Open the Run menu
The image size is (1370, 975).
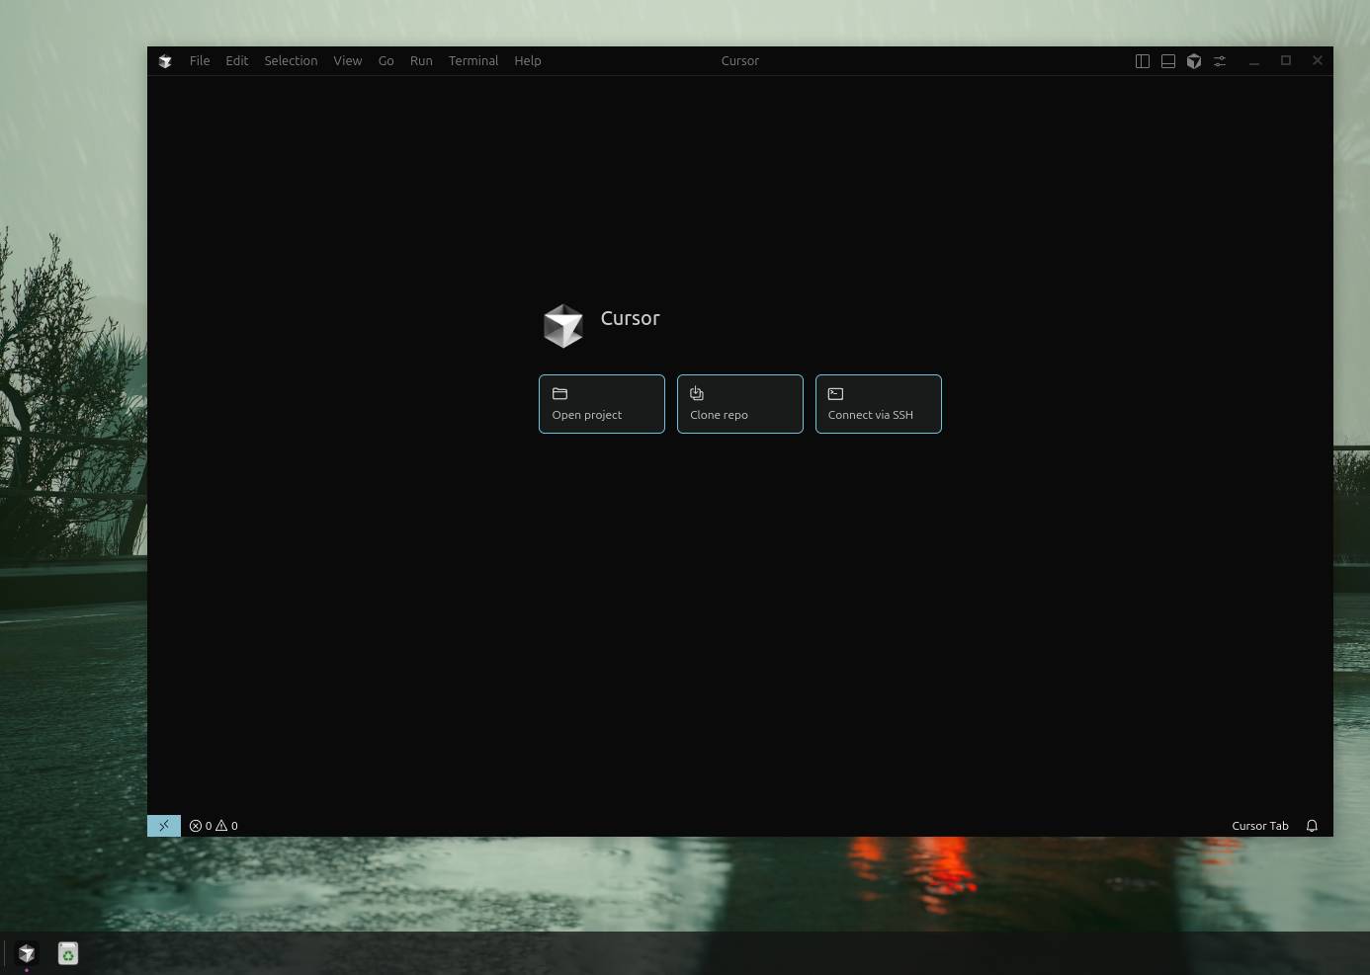[421, 60]
